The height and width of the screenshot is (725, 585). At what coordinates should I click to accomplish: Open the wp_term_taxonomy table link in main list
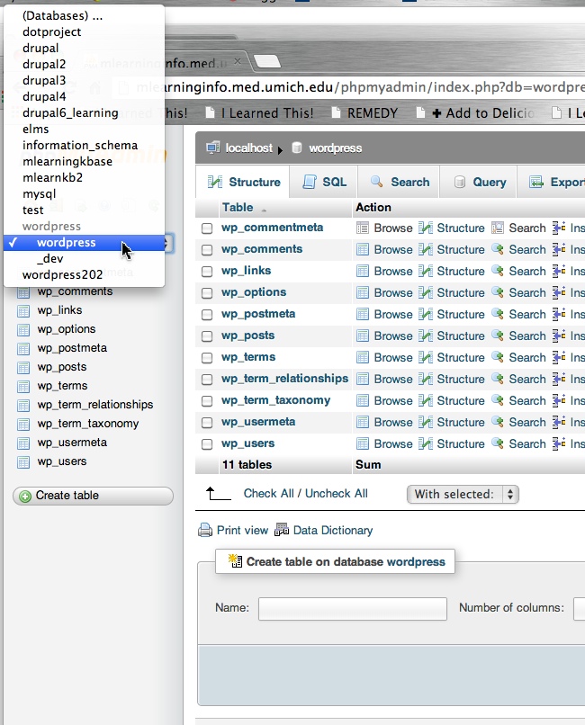275,400
